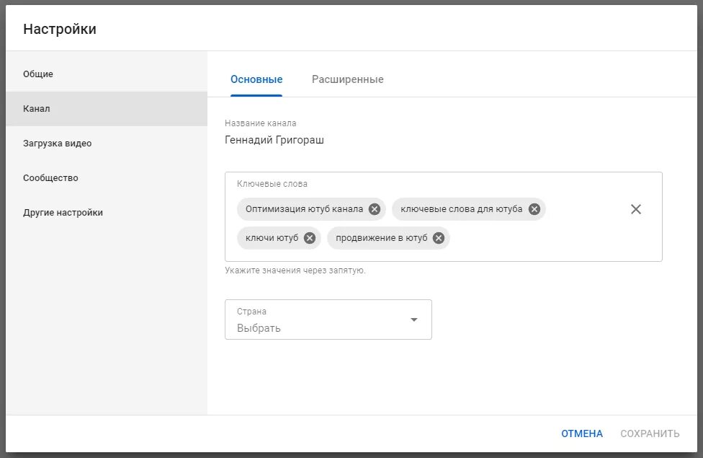Open the Канал settings section
This screenshot has height=458, width=703.
(107, 109)
